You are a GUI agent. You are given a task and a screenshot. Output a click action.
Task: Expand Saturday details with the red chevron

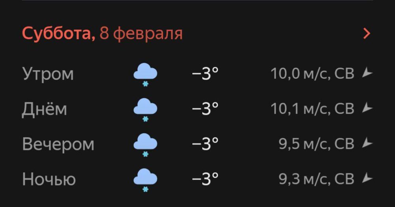click(x=367, y=34)
